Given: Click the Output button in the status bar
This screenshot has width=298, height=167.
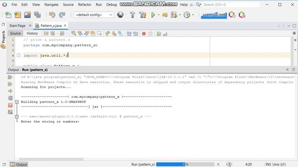Looking at the screenshot, I should 19,165.
